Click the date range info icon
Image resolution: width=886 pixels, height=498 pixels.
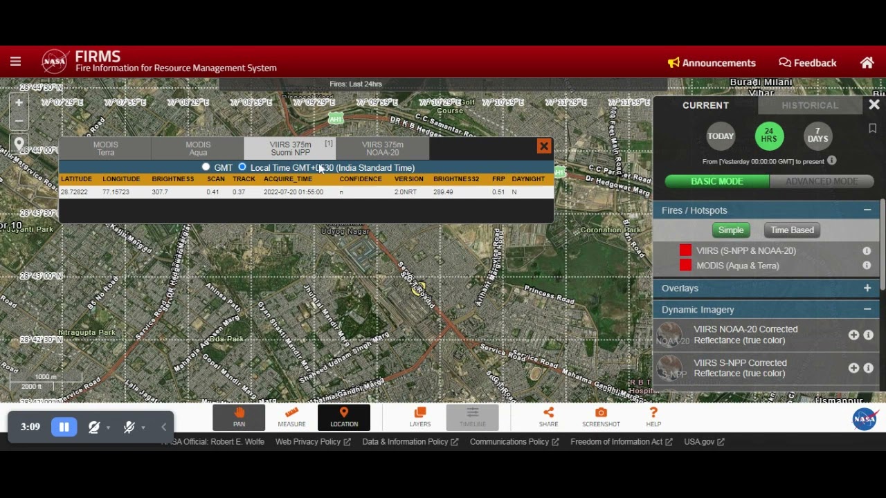pyautogui.click(x=832, y=161)
